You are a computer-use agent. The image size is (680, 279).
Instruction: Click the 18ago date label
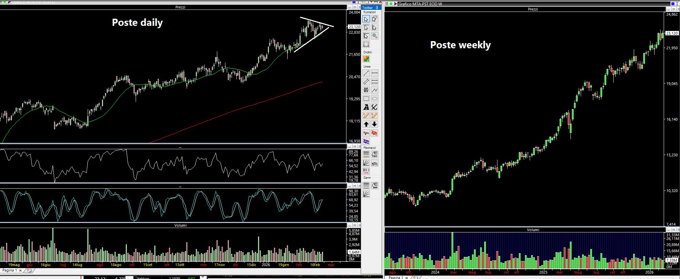click(116, 265)
